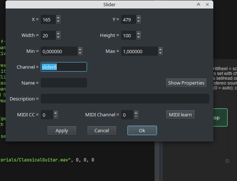The height and width of the screenshot is (181, 237).
Task: Click the Min field showing 0,000000
Action: 59,51
